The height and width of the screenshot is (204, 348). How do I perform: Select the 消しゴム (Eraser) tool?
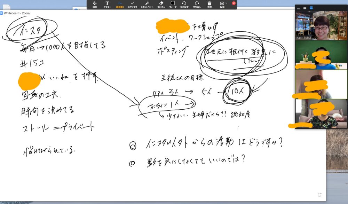(161, 4)
